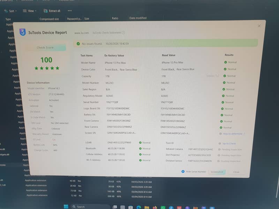Click the Regulatory Model row label
Image resolution: width=279 pixels, height=209 pixels.
92,96
